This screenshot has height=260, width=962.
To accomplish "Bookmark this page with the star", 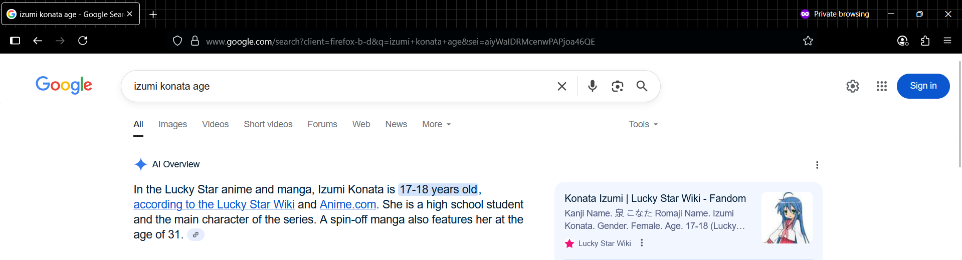I will pyautogui.click(x=808, y=41).
